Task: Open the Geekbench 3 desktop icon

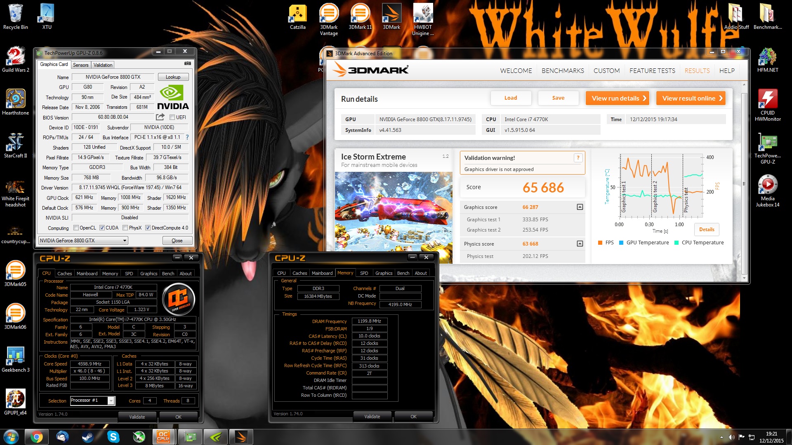Action: click(x=16, y=360)
